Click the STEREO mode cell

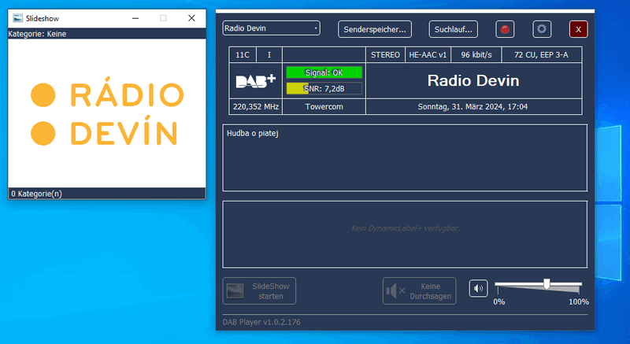[385, 55]
